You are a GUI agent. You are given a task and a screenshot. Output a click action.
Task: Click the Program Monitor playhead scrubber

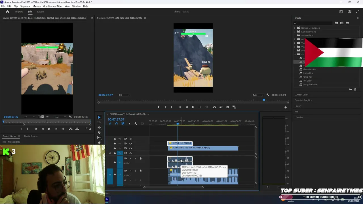264,100
